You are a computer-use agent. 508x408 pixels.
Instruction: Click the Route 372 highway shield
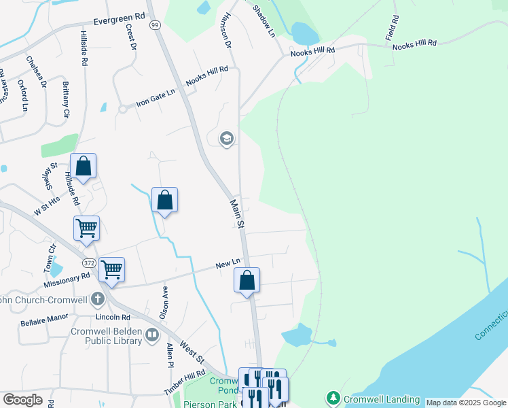tap(89, 262)
